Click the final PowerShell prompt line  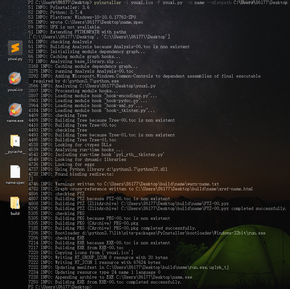pyautogui.click(x=60, y=287)
